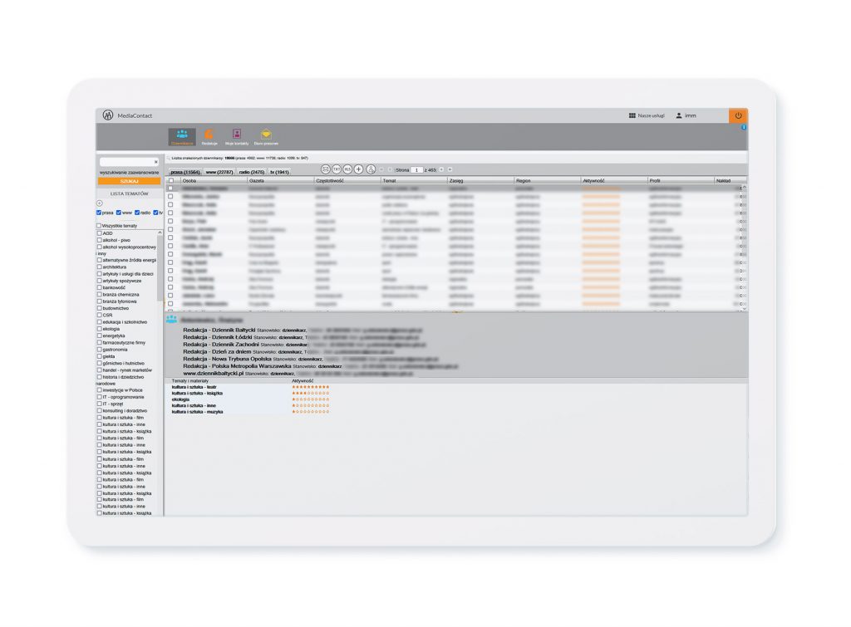Click the LISTA TEMATÓW header

(129, 193)
